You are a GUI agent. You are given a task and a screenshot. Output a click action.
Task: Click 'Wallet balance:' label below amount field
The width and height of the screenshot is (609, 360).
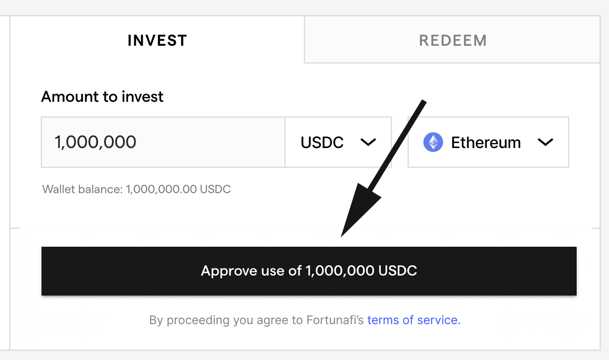tap(83, 189)
